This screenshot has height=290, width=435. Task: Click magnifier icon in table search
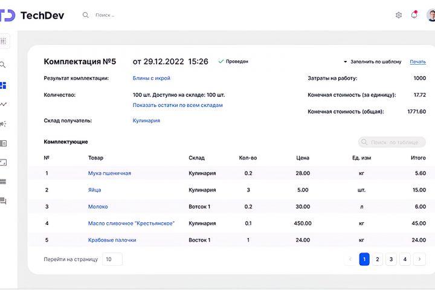click(x=364, y=142)
